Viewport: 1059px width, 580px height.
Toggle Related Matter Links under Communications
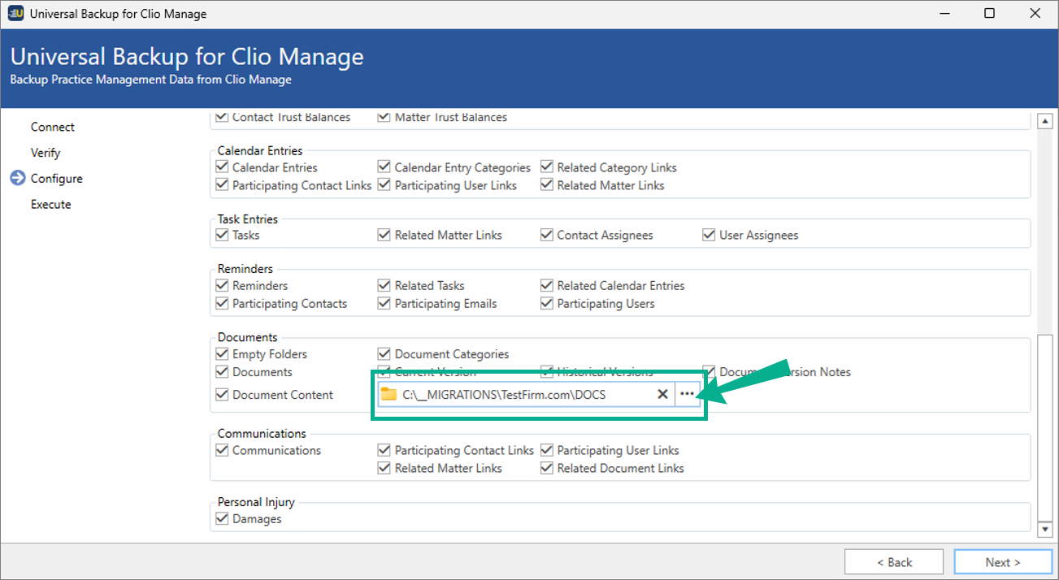(384, 468)
